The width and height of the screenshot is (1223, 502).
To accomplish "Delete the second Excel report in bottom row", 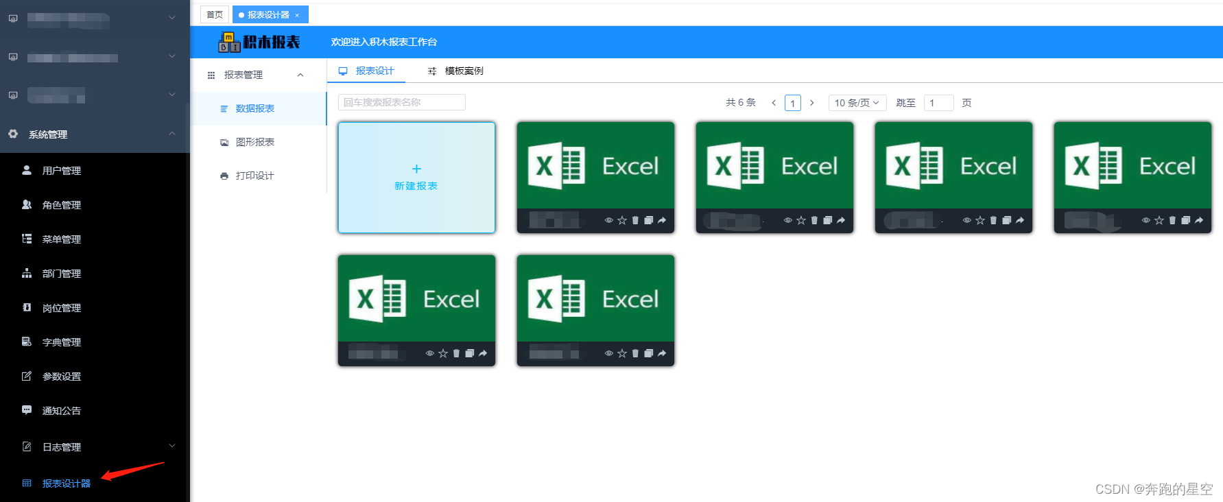I will tap(635, 353).
